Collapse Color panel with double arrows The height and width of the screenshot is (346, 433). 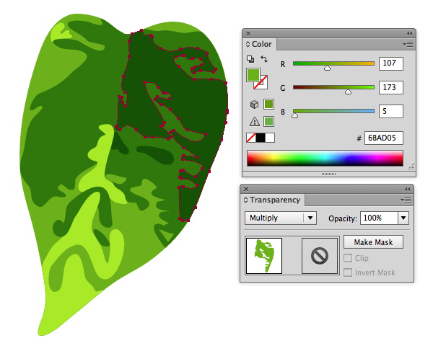coord(409,33)
